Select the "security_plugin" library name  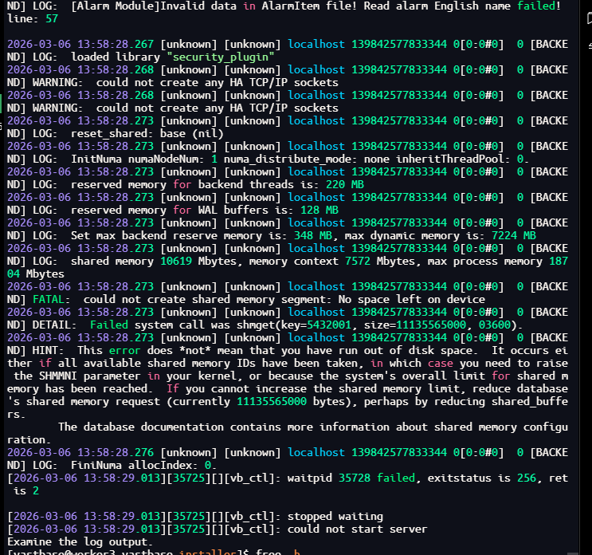pyautogui.click(x=221, y=57)
